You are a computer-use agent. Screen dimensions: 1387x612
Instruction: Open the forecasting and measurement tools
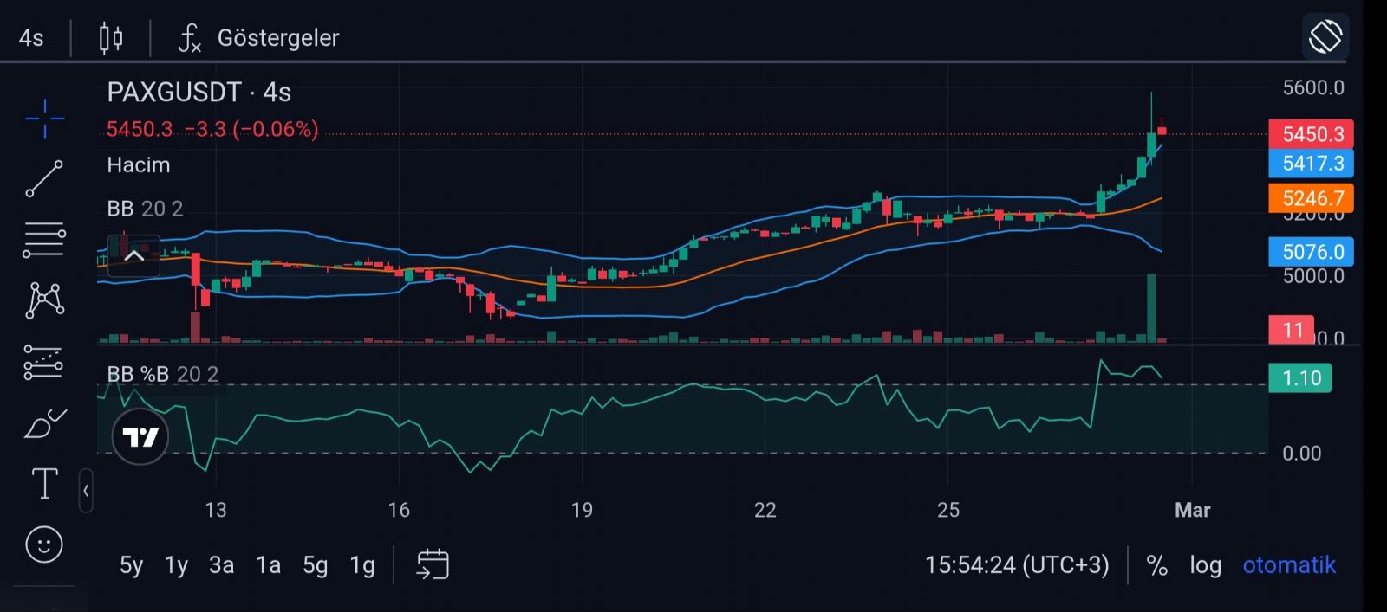(44, 362)
